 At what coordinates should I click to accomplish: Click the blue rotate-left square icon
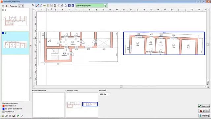pos(69,6)
